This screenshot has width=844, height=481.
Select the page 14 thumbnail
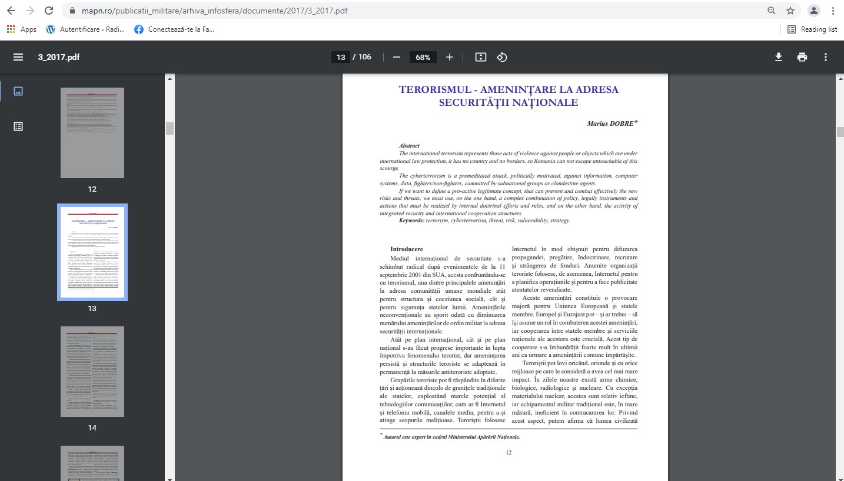click(x=92, y=372)
